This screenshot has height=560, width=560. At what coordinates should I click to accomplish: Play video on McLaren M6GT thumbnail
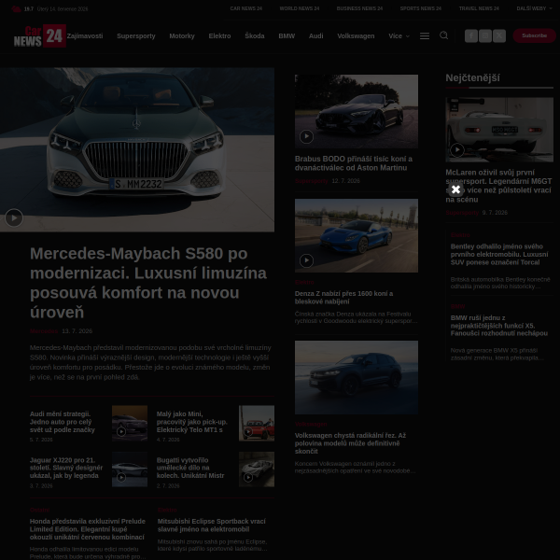(x=457, y=150)
